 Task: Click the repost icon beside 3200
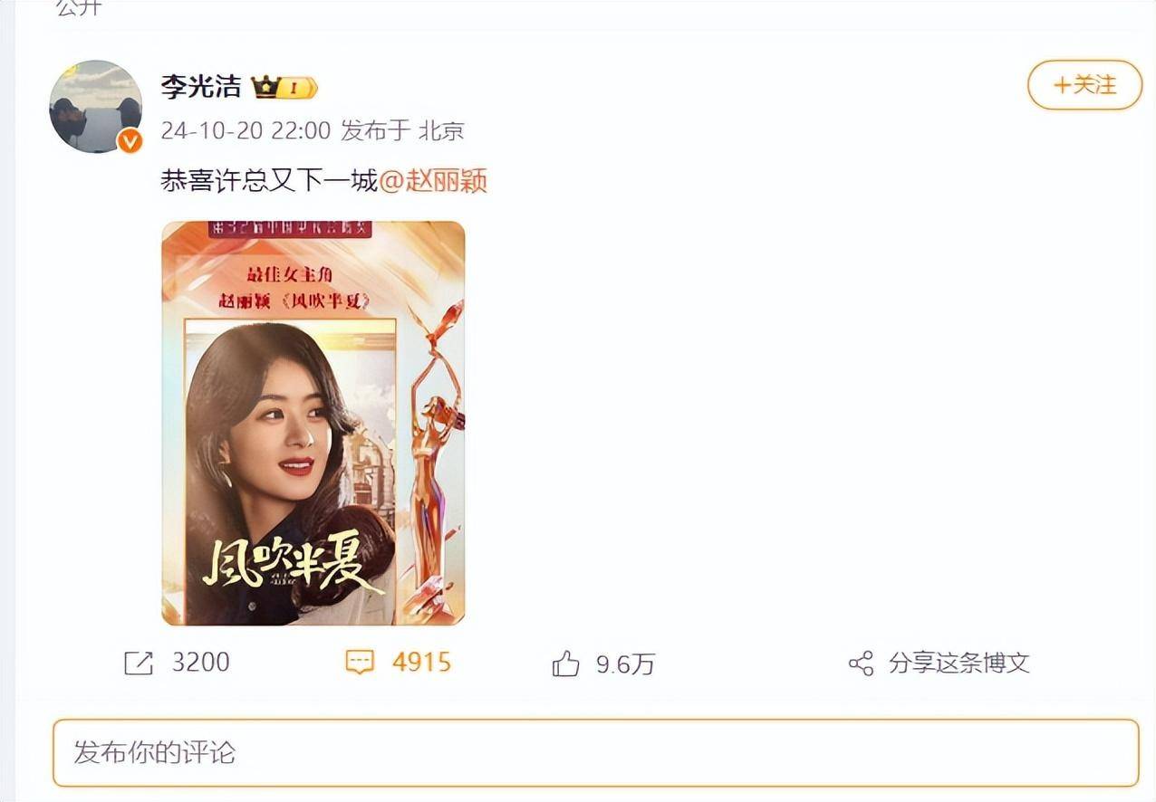pos(139,663)
